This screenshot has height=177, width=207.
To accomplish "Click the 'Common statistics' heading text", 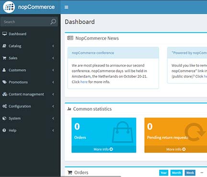I will [x=92, y=109].
